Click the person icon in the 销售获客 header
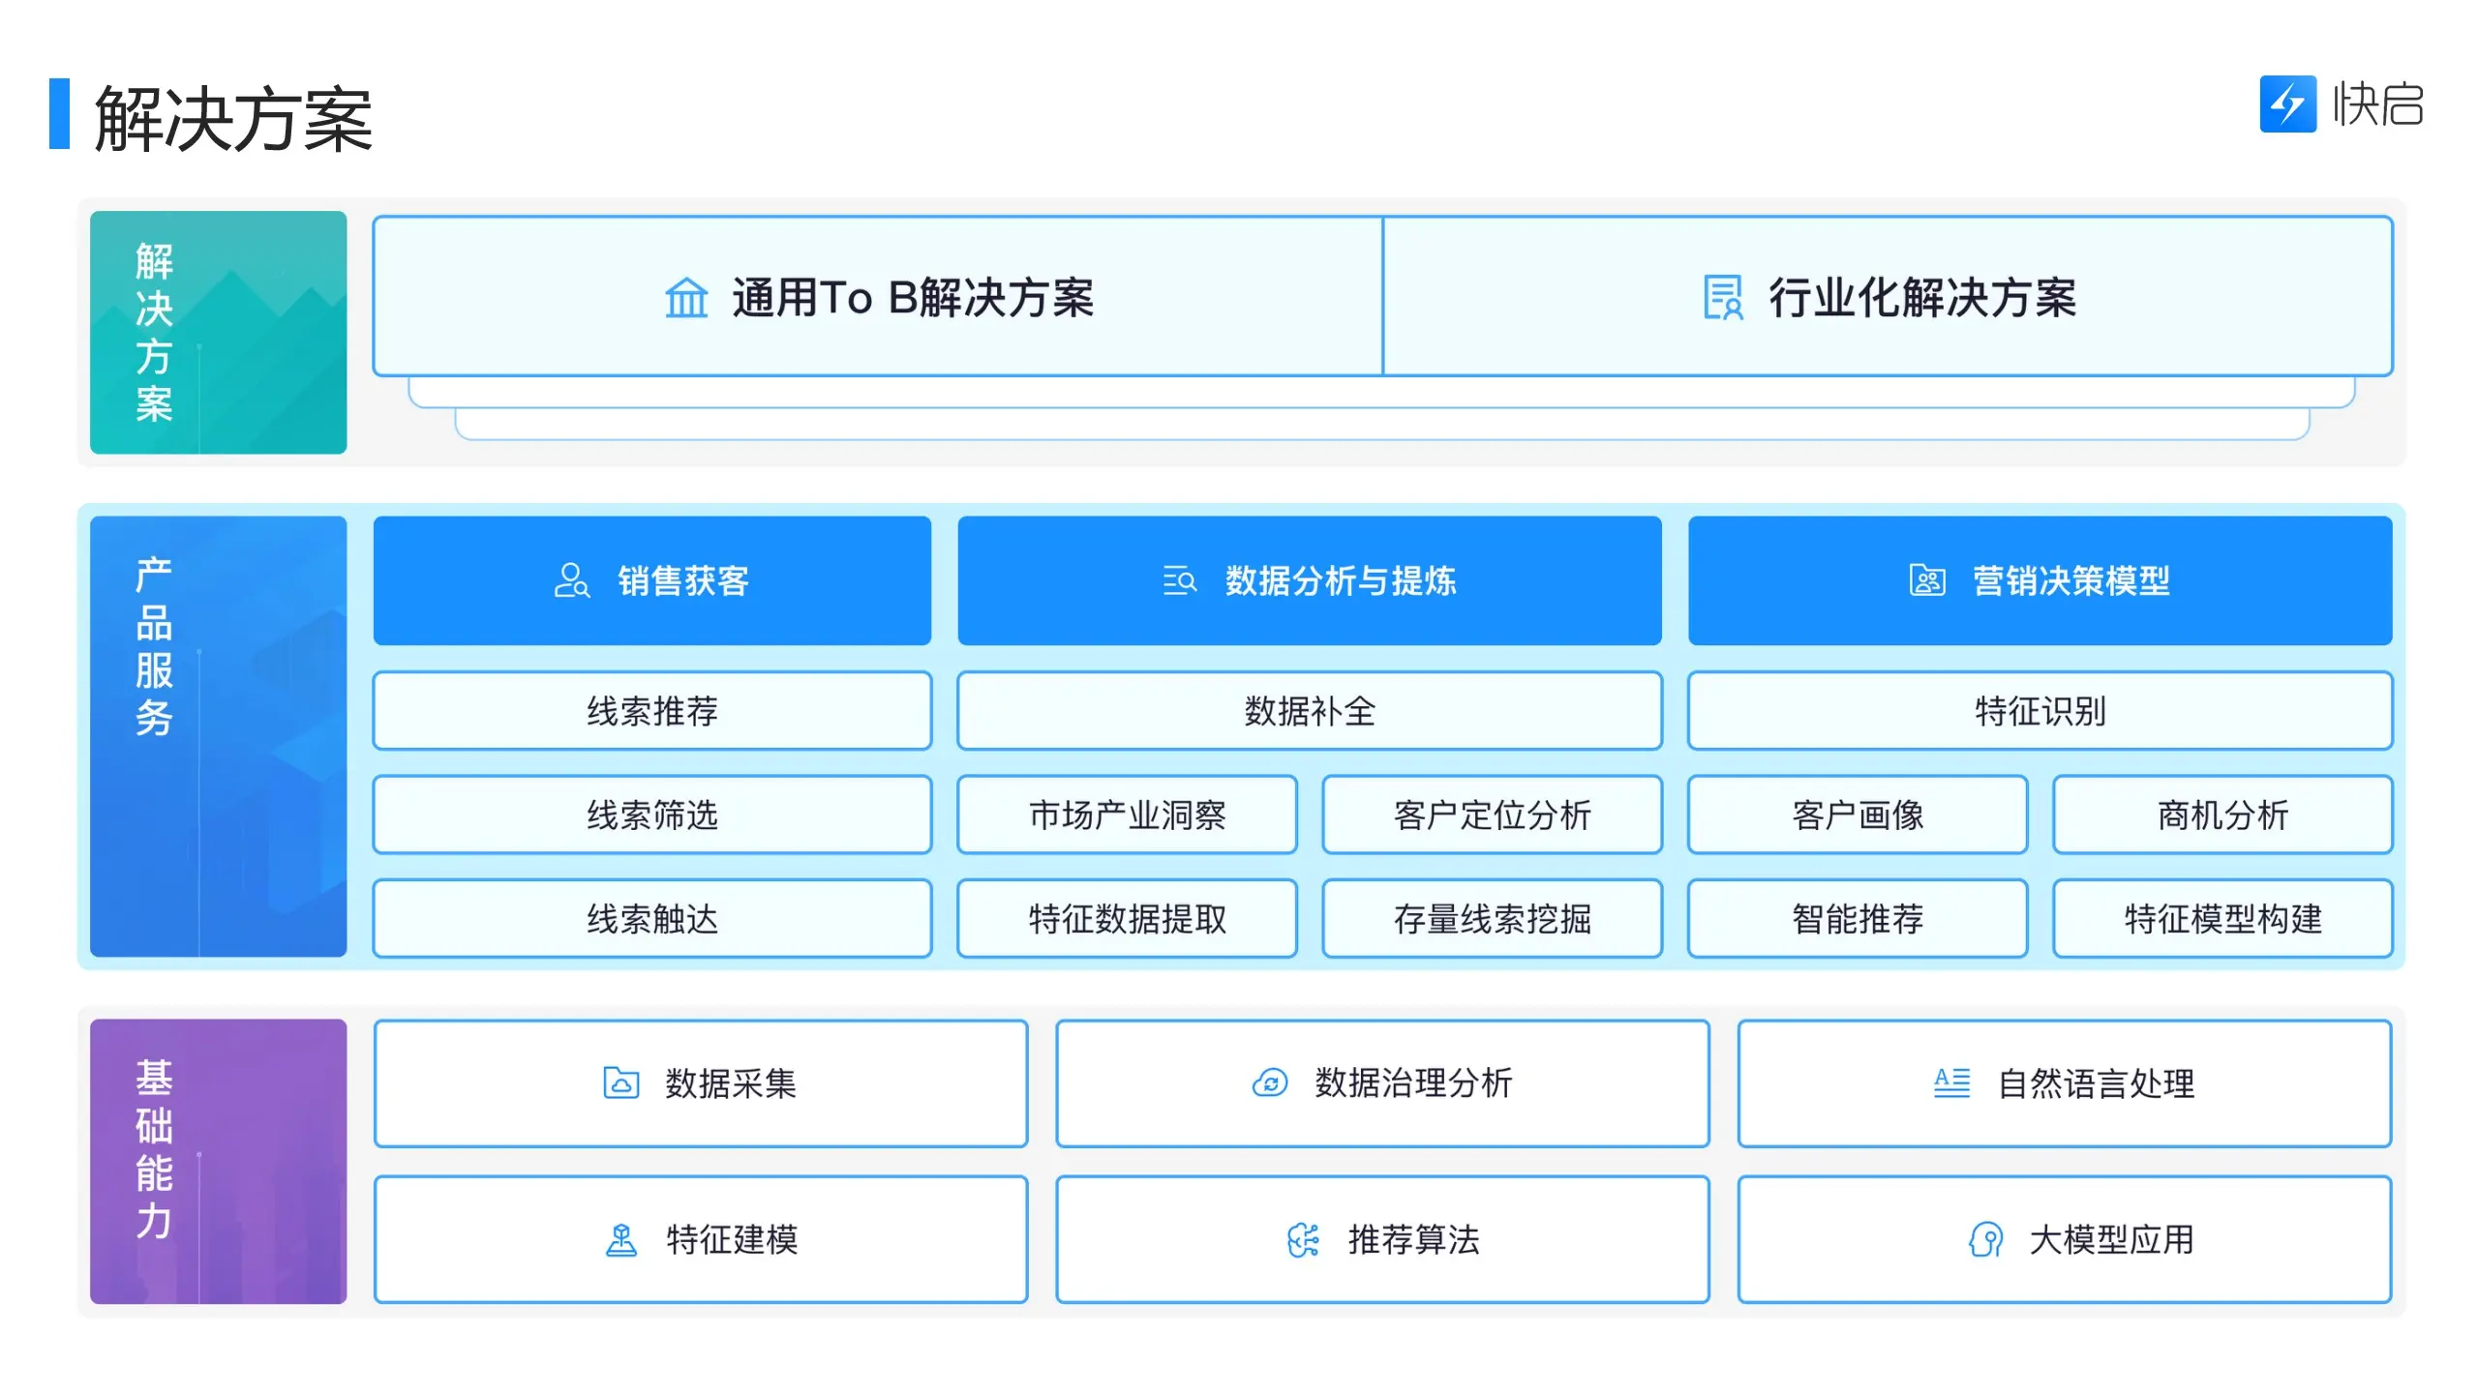Viewport: 2478px width, 1393px height. 571,580
